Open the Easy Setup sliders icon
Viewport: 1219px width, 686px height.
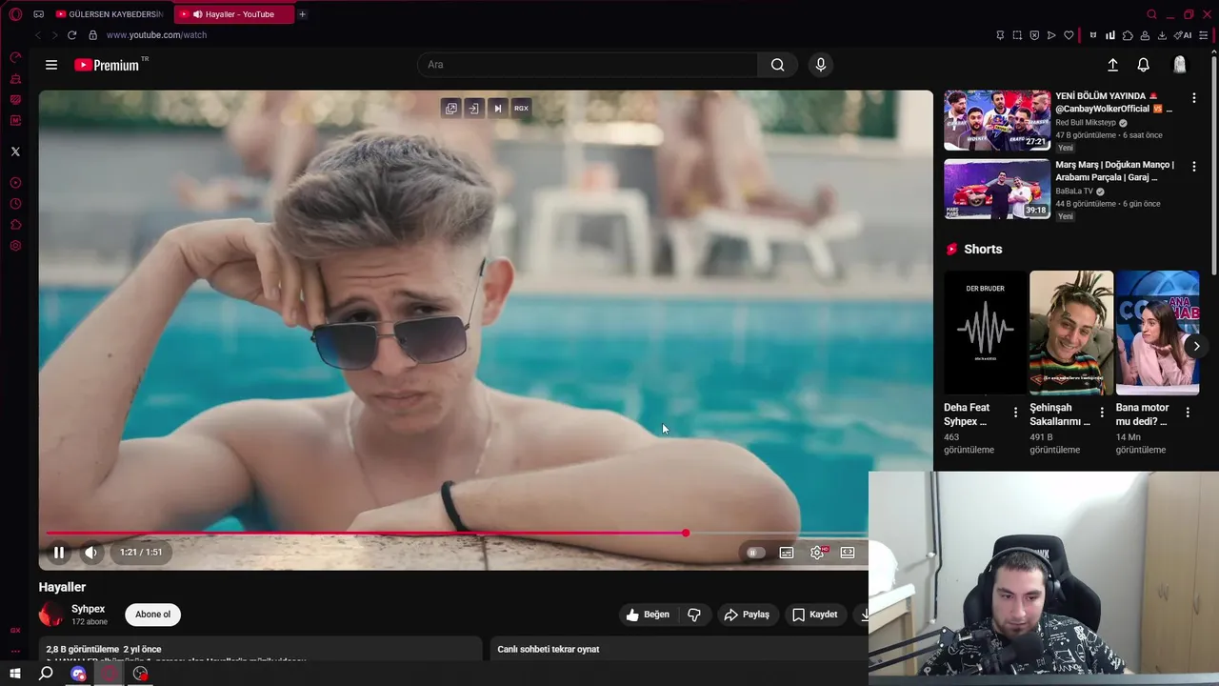(x=1204, y=35)
